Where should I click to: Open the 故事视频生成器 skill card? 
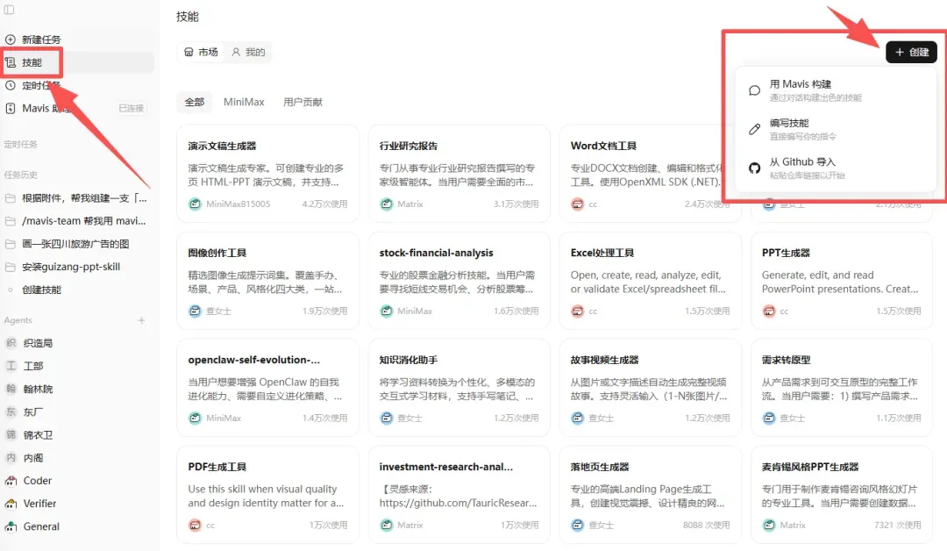[x=651, y=388]
